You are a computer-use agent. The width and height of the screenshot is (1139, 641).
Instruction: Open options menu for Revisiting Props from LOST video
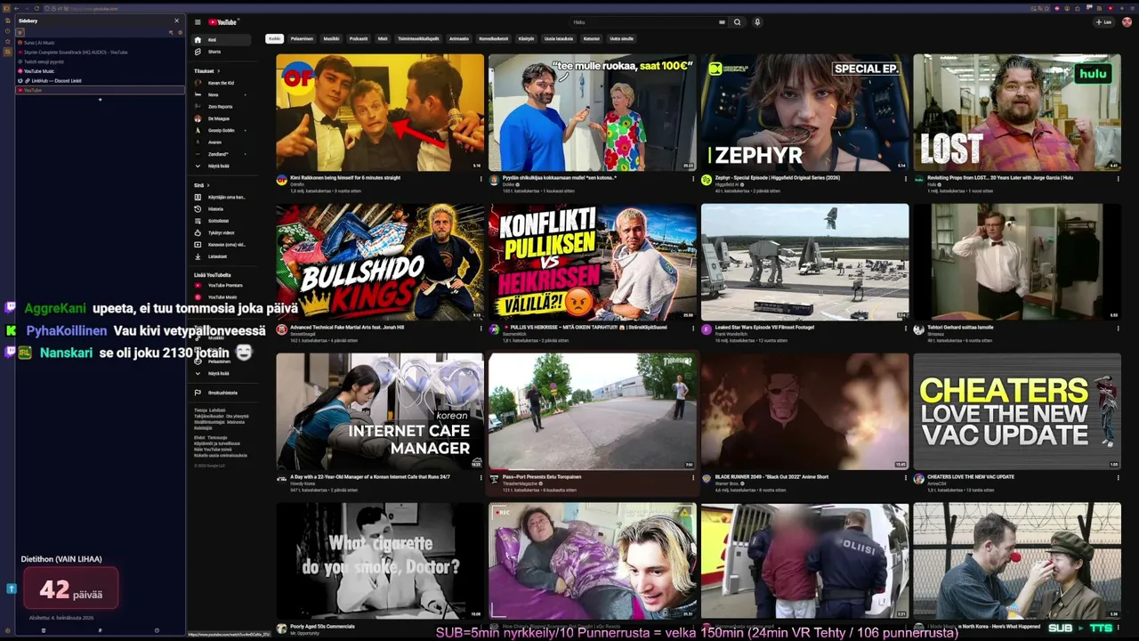[x=1118, y=179]
